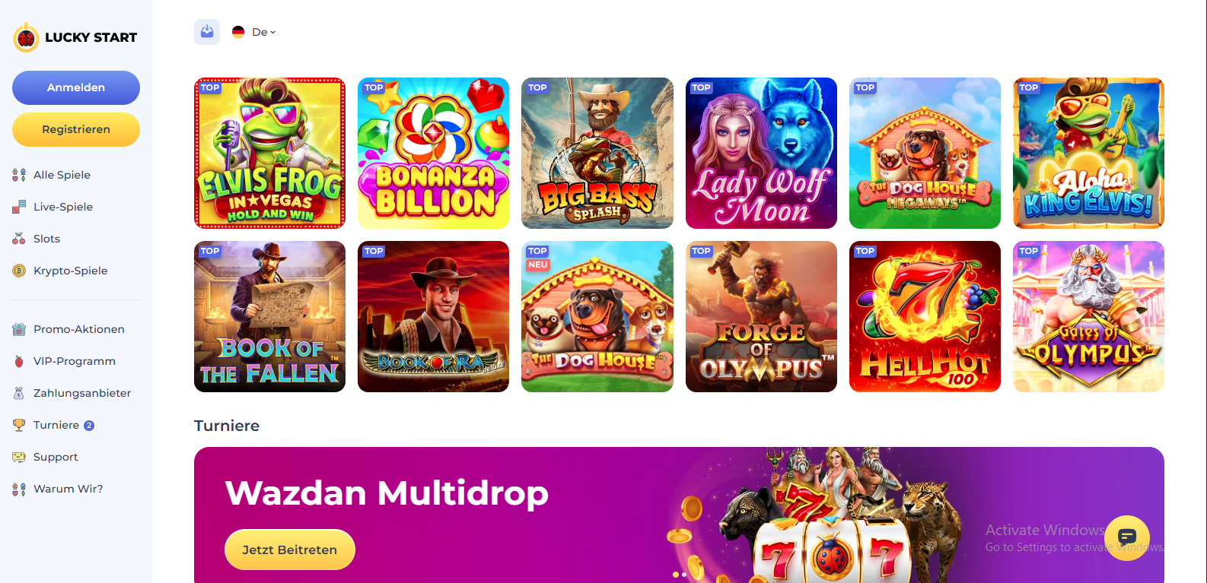Open Support link in sidebar

[56, 457]
